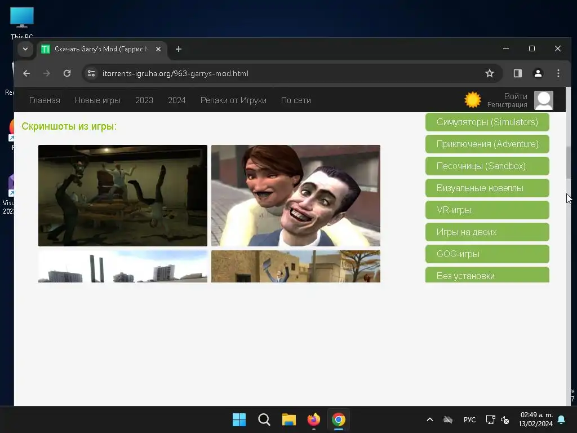Viewport: 577px width, 433px height.
Task: Click the address bar URL
Action: click(x=175, y=74)
